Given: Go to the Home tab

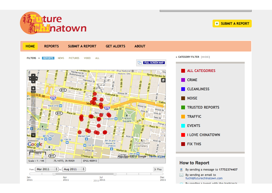Looking at the screenshot, I should coord(30,46).
